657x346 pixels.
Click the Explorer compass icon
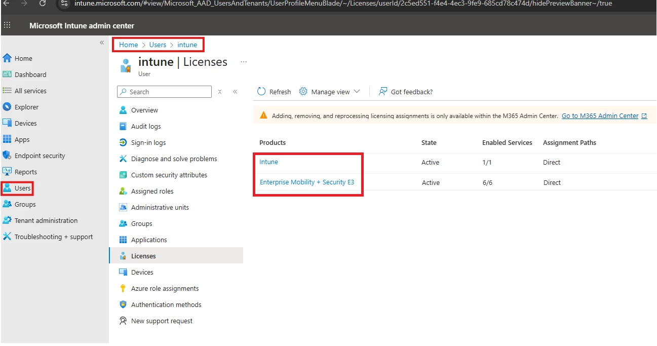[7, 107]
